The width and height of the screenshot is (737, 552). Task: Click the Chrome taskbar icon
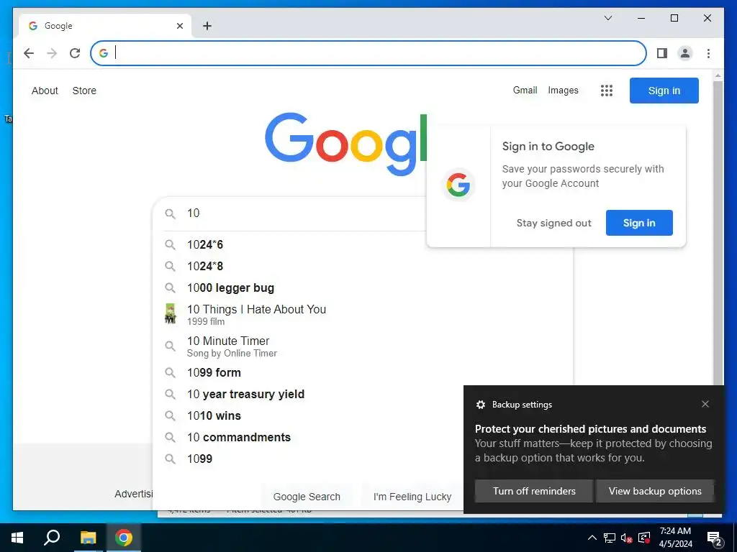[x=124, y=538]
